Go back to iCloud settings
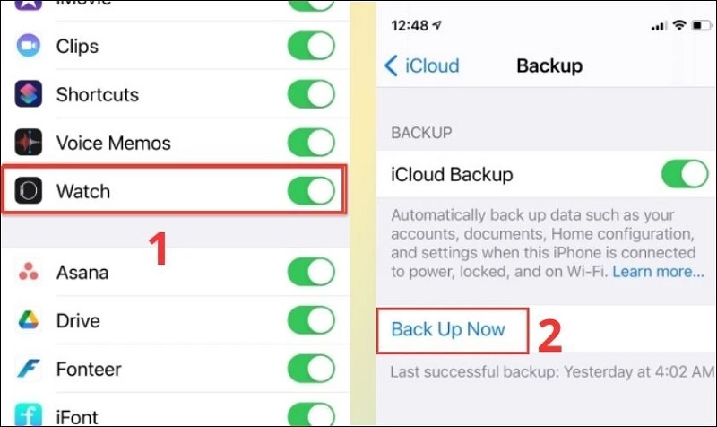 421,65
